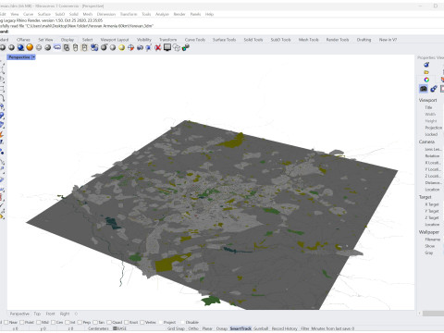The image size is (444, 333).
Task: Collapse the Wallpaper section in Properties
Action: [428, 232]
